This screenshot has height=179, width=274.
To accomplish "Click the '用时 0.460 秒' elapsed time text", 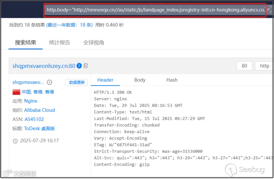I will click(109, 25).
